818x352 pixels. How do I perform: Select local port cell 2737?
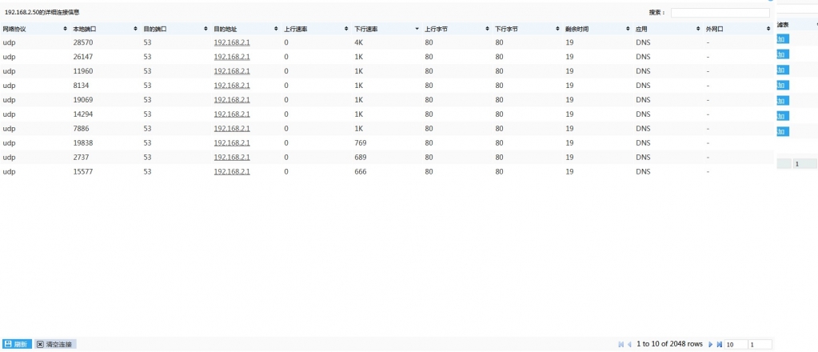[82, 157]
